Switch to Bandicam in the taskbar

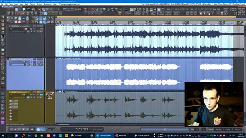coord(122,135)
